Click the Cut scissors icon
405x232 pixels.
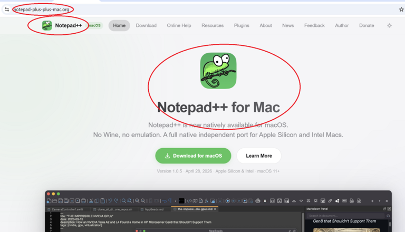coord(91,201)
